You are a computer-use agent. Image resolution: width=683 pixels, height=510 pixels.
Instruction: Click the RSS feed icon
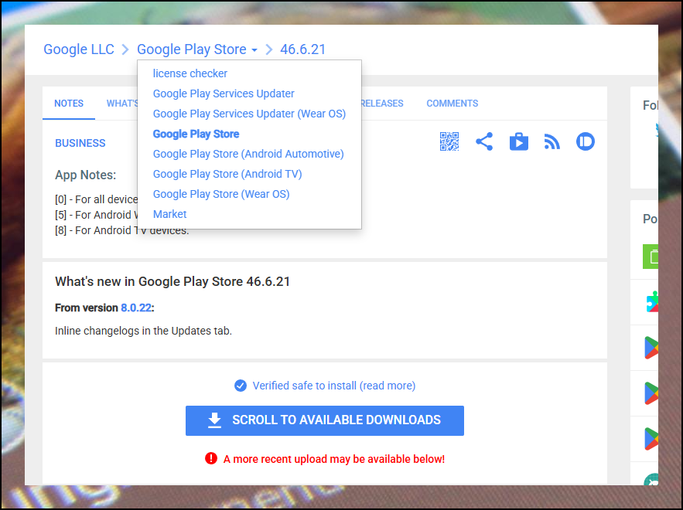[552, 142]
